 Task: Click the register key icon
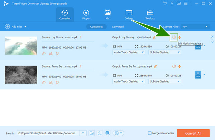pos(172,4)
